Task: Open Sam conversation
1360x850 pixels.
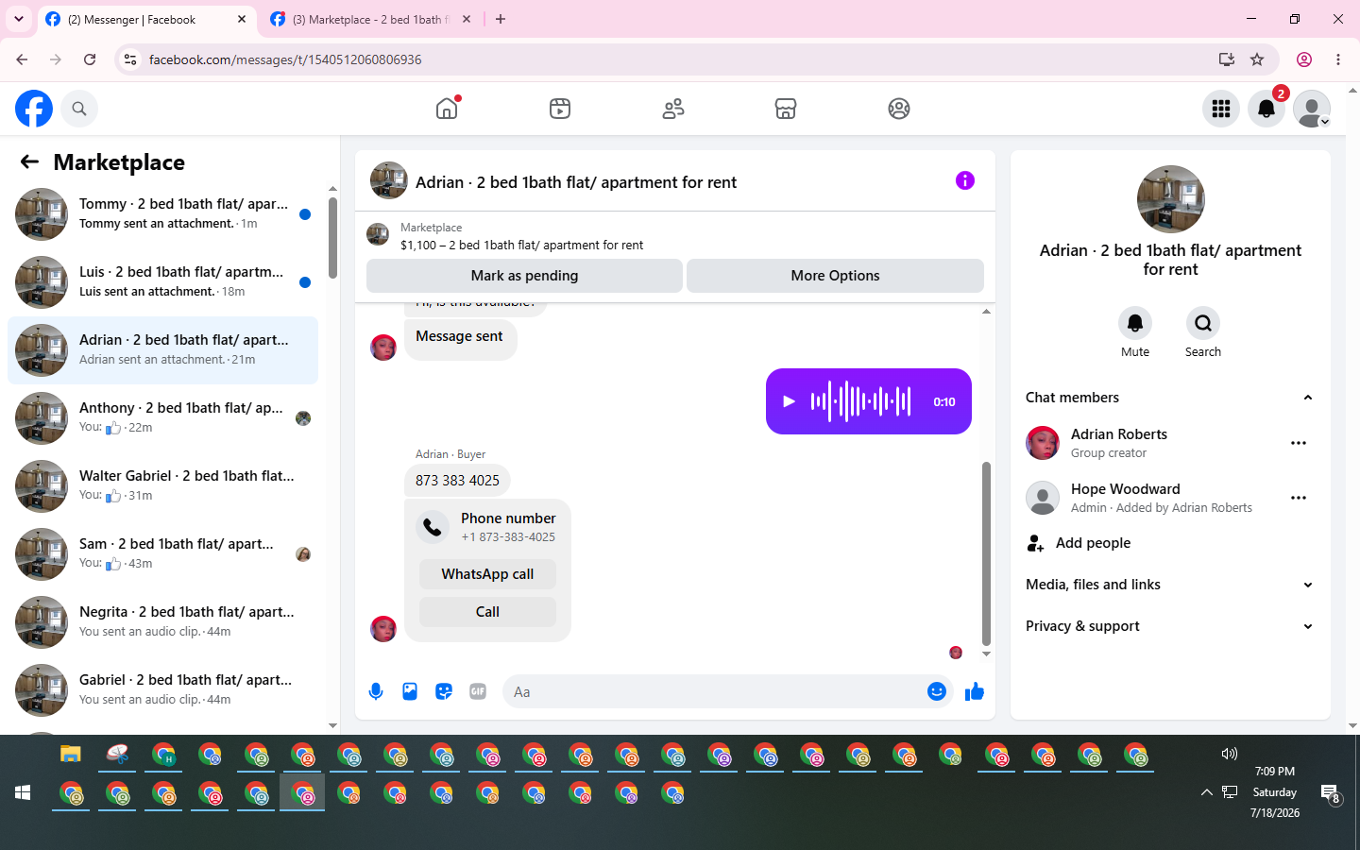Action: (x=162, y=554)
